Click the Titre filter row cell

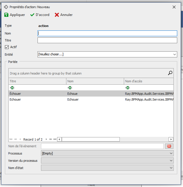point(37,88)
